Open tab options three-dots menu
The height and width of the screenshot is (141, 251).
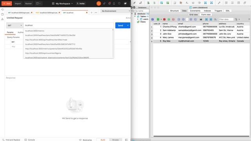(96, 13)
